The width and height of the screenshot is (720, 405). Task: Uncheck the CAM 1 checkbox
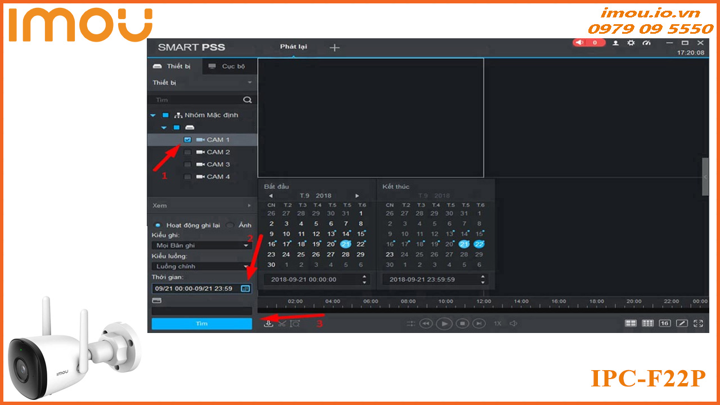click(188, 139)
